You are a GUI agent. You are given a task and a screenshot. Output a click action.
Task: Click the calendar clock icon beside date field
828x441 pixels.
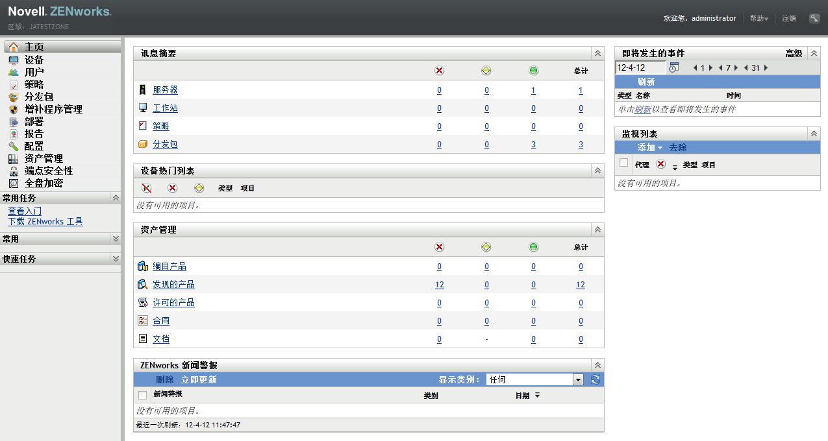673,67
